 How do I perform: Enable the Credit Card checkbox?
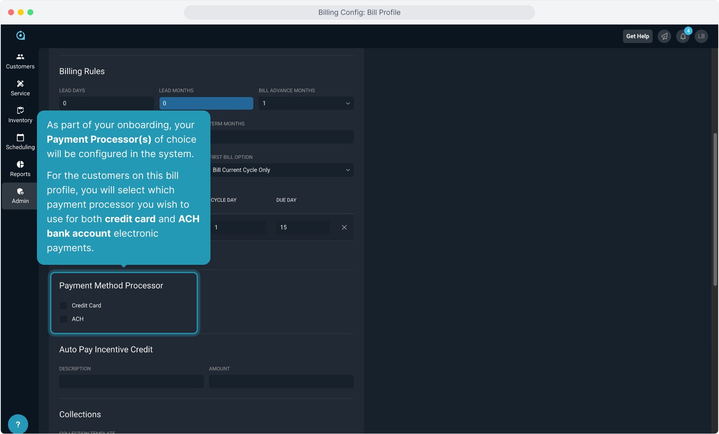click(x=63, y=306)
